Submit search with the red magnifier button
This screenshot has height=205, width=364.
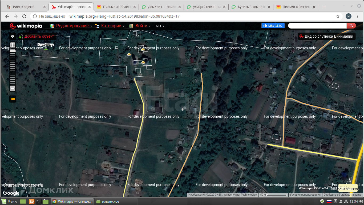pos(351,26)
